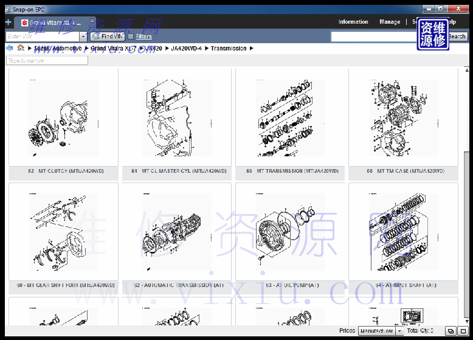Expand the VIN entry dropdown arrow
The image size is (473, 340).
(x=83, y=36)
